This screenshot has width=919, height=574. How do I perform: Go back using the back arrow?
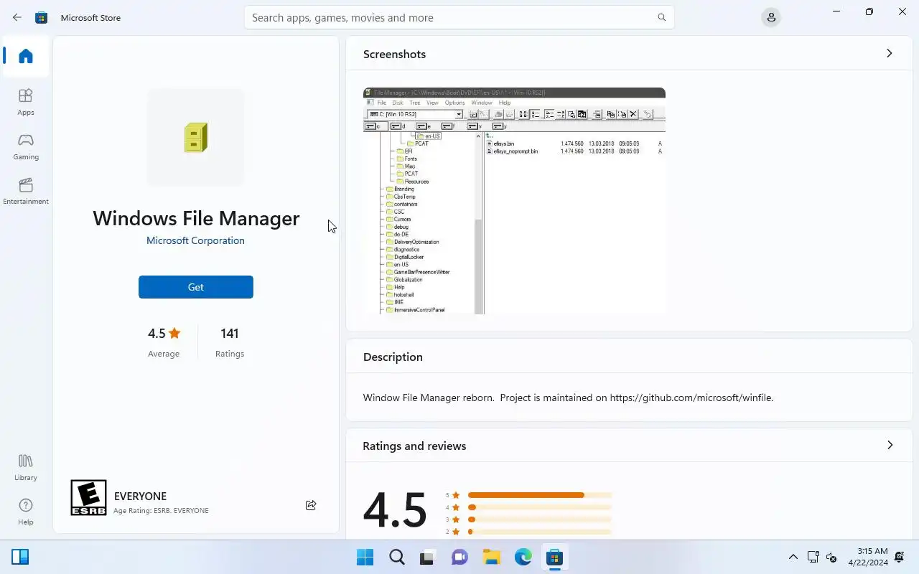coord(17,17)
